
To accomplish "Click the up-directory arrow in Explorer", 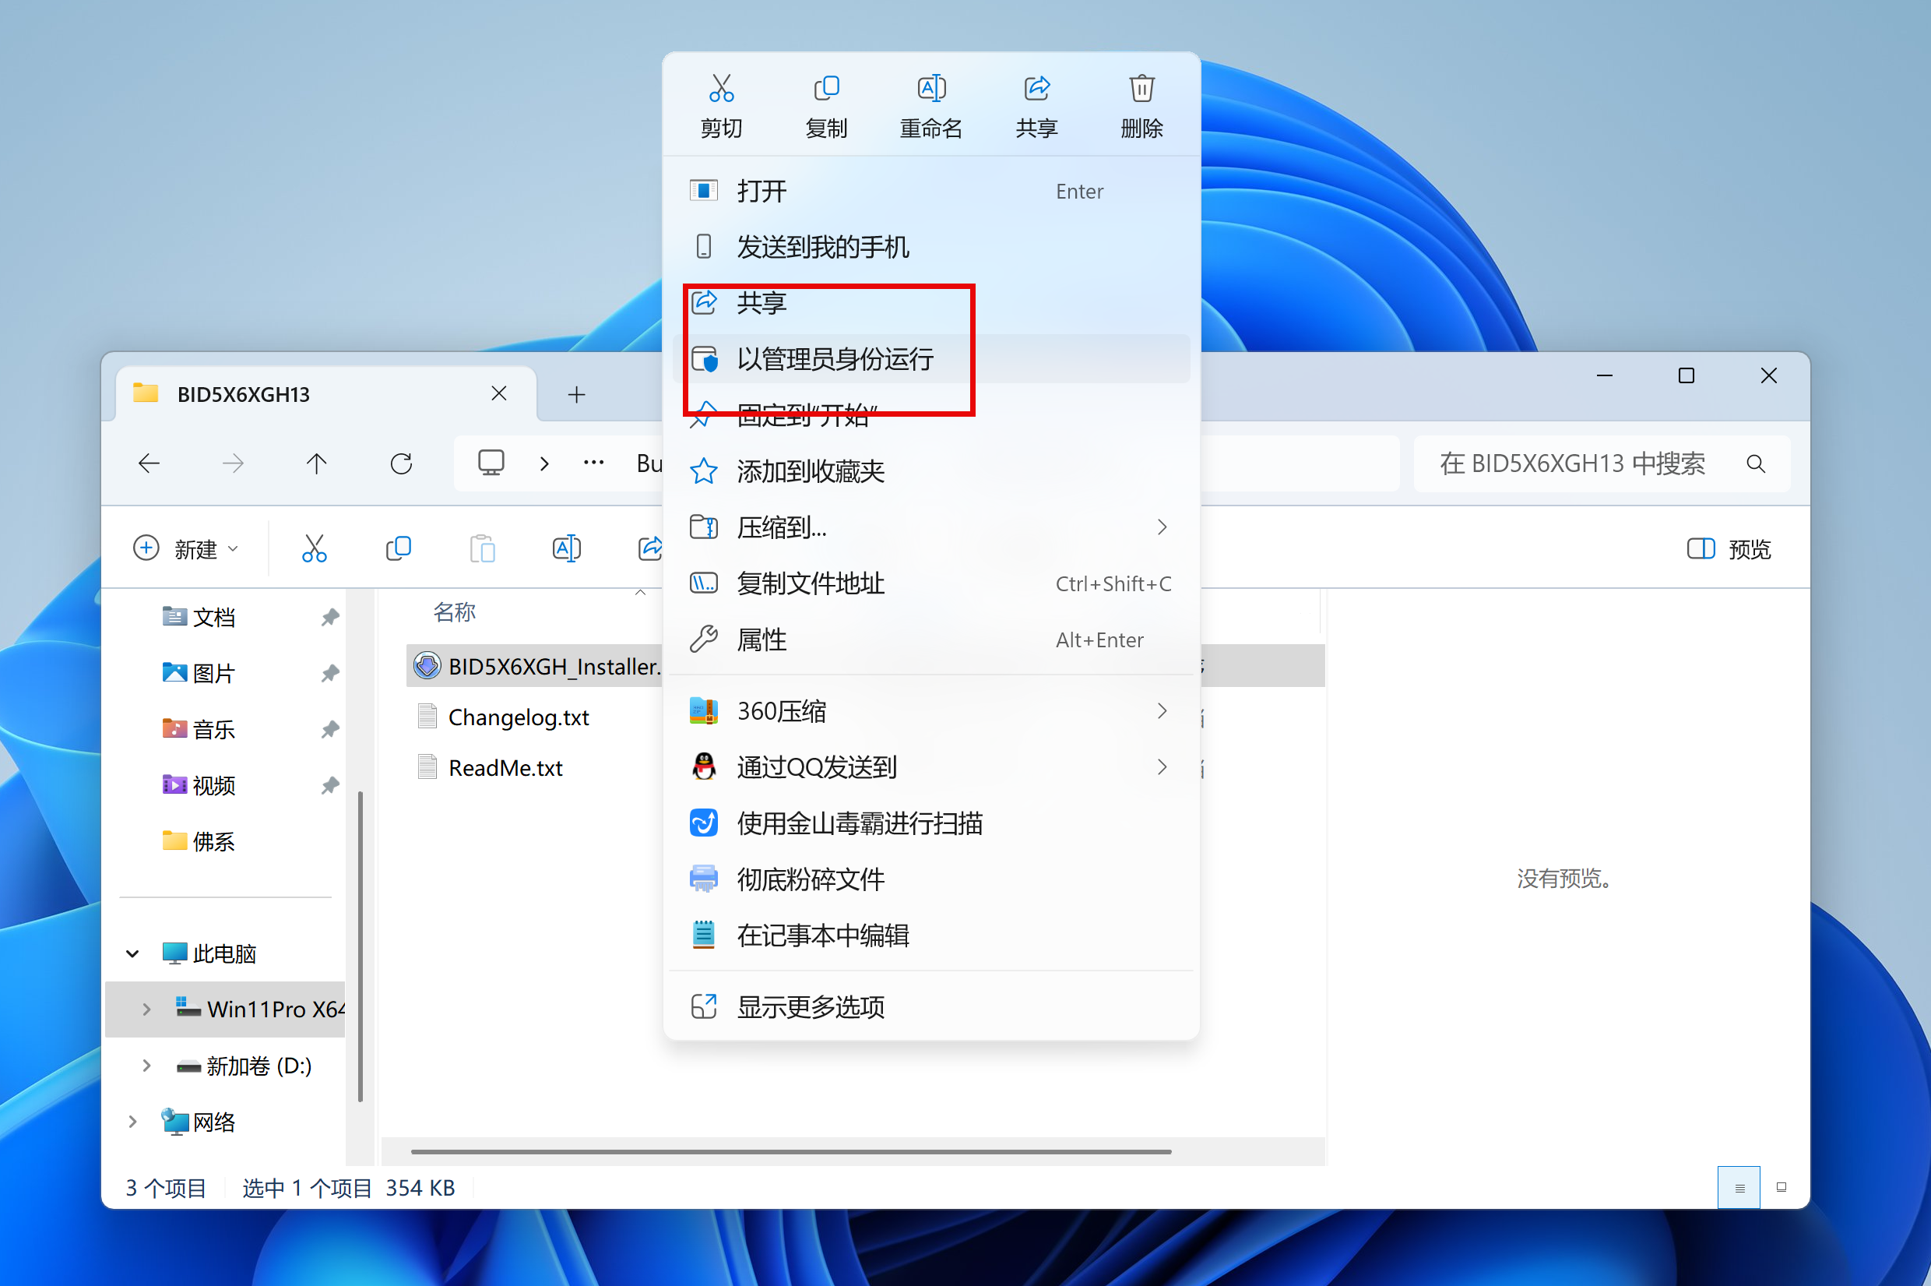I will point(316,464).
